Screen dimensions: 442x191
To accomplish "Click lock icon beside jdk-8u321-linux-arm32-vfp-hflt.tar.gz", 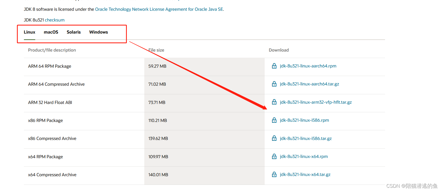I will click(x=274, y=102).
